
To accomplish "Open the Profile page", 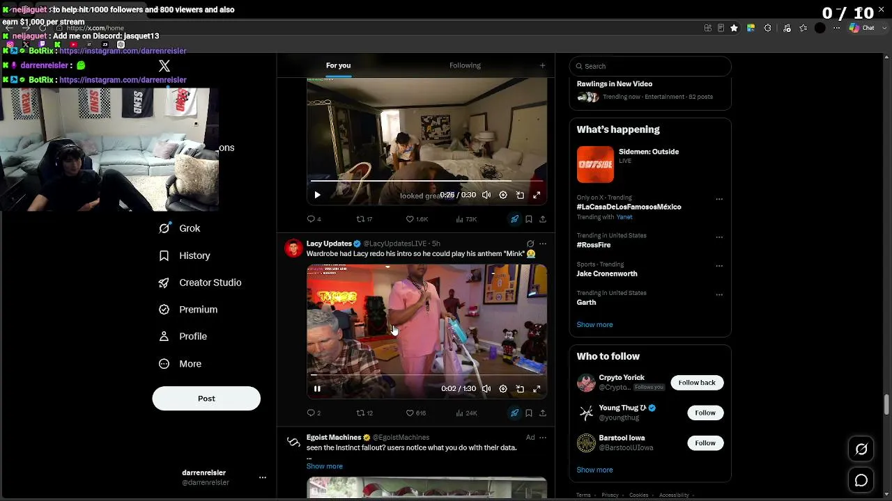I will click(x=183, y=336).
